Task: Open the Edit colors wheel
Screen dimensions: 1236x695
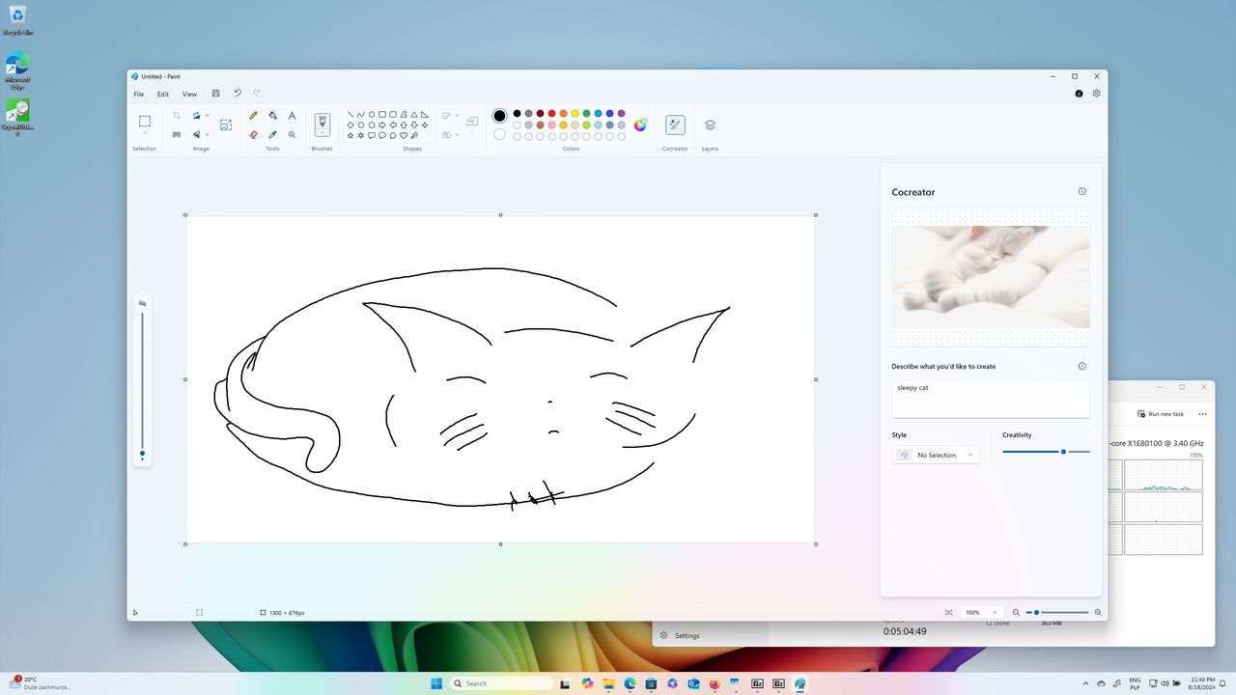Action: tap(640, 125)
